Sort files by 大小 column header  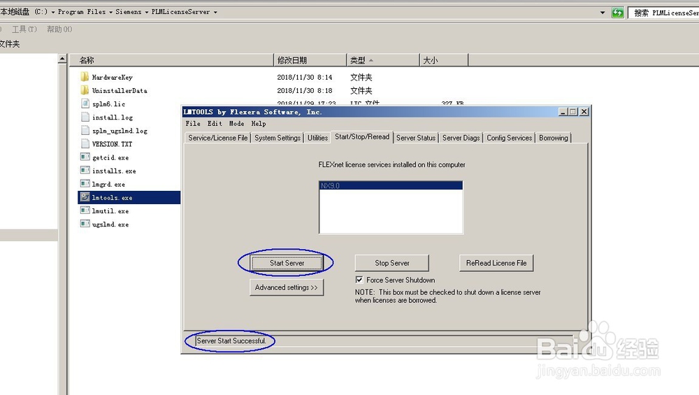[444, 59]
